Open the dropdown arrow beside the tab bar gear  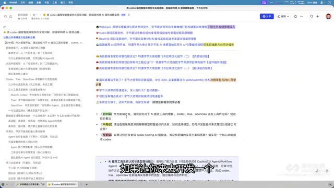tap(7, 184)
